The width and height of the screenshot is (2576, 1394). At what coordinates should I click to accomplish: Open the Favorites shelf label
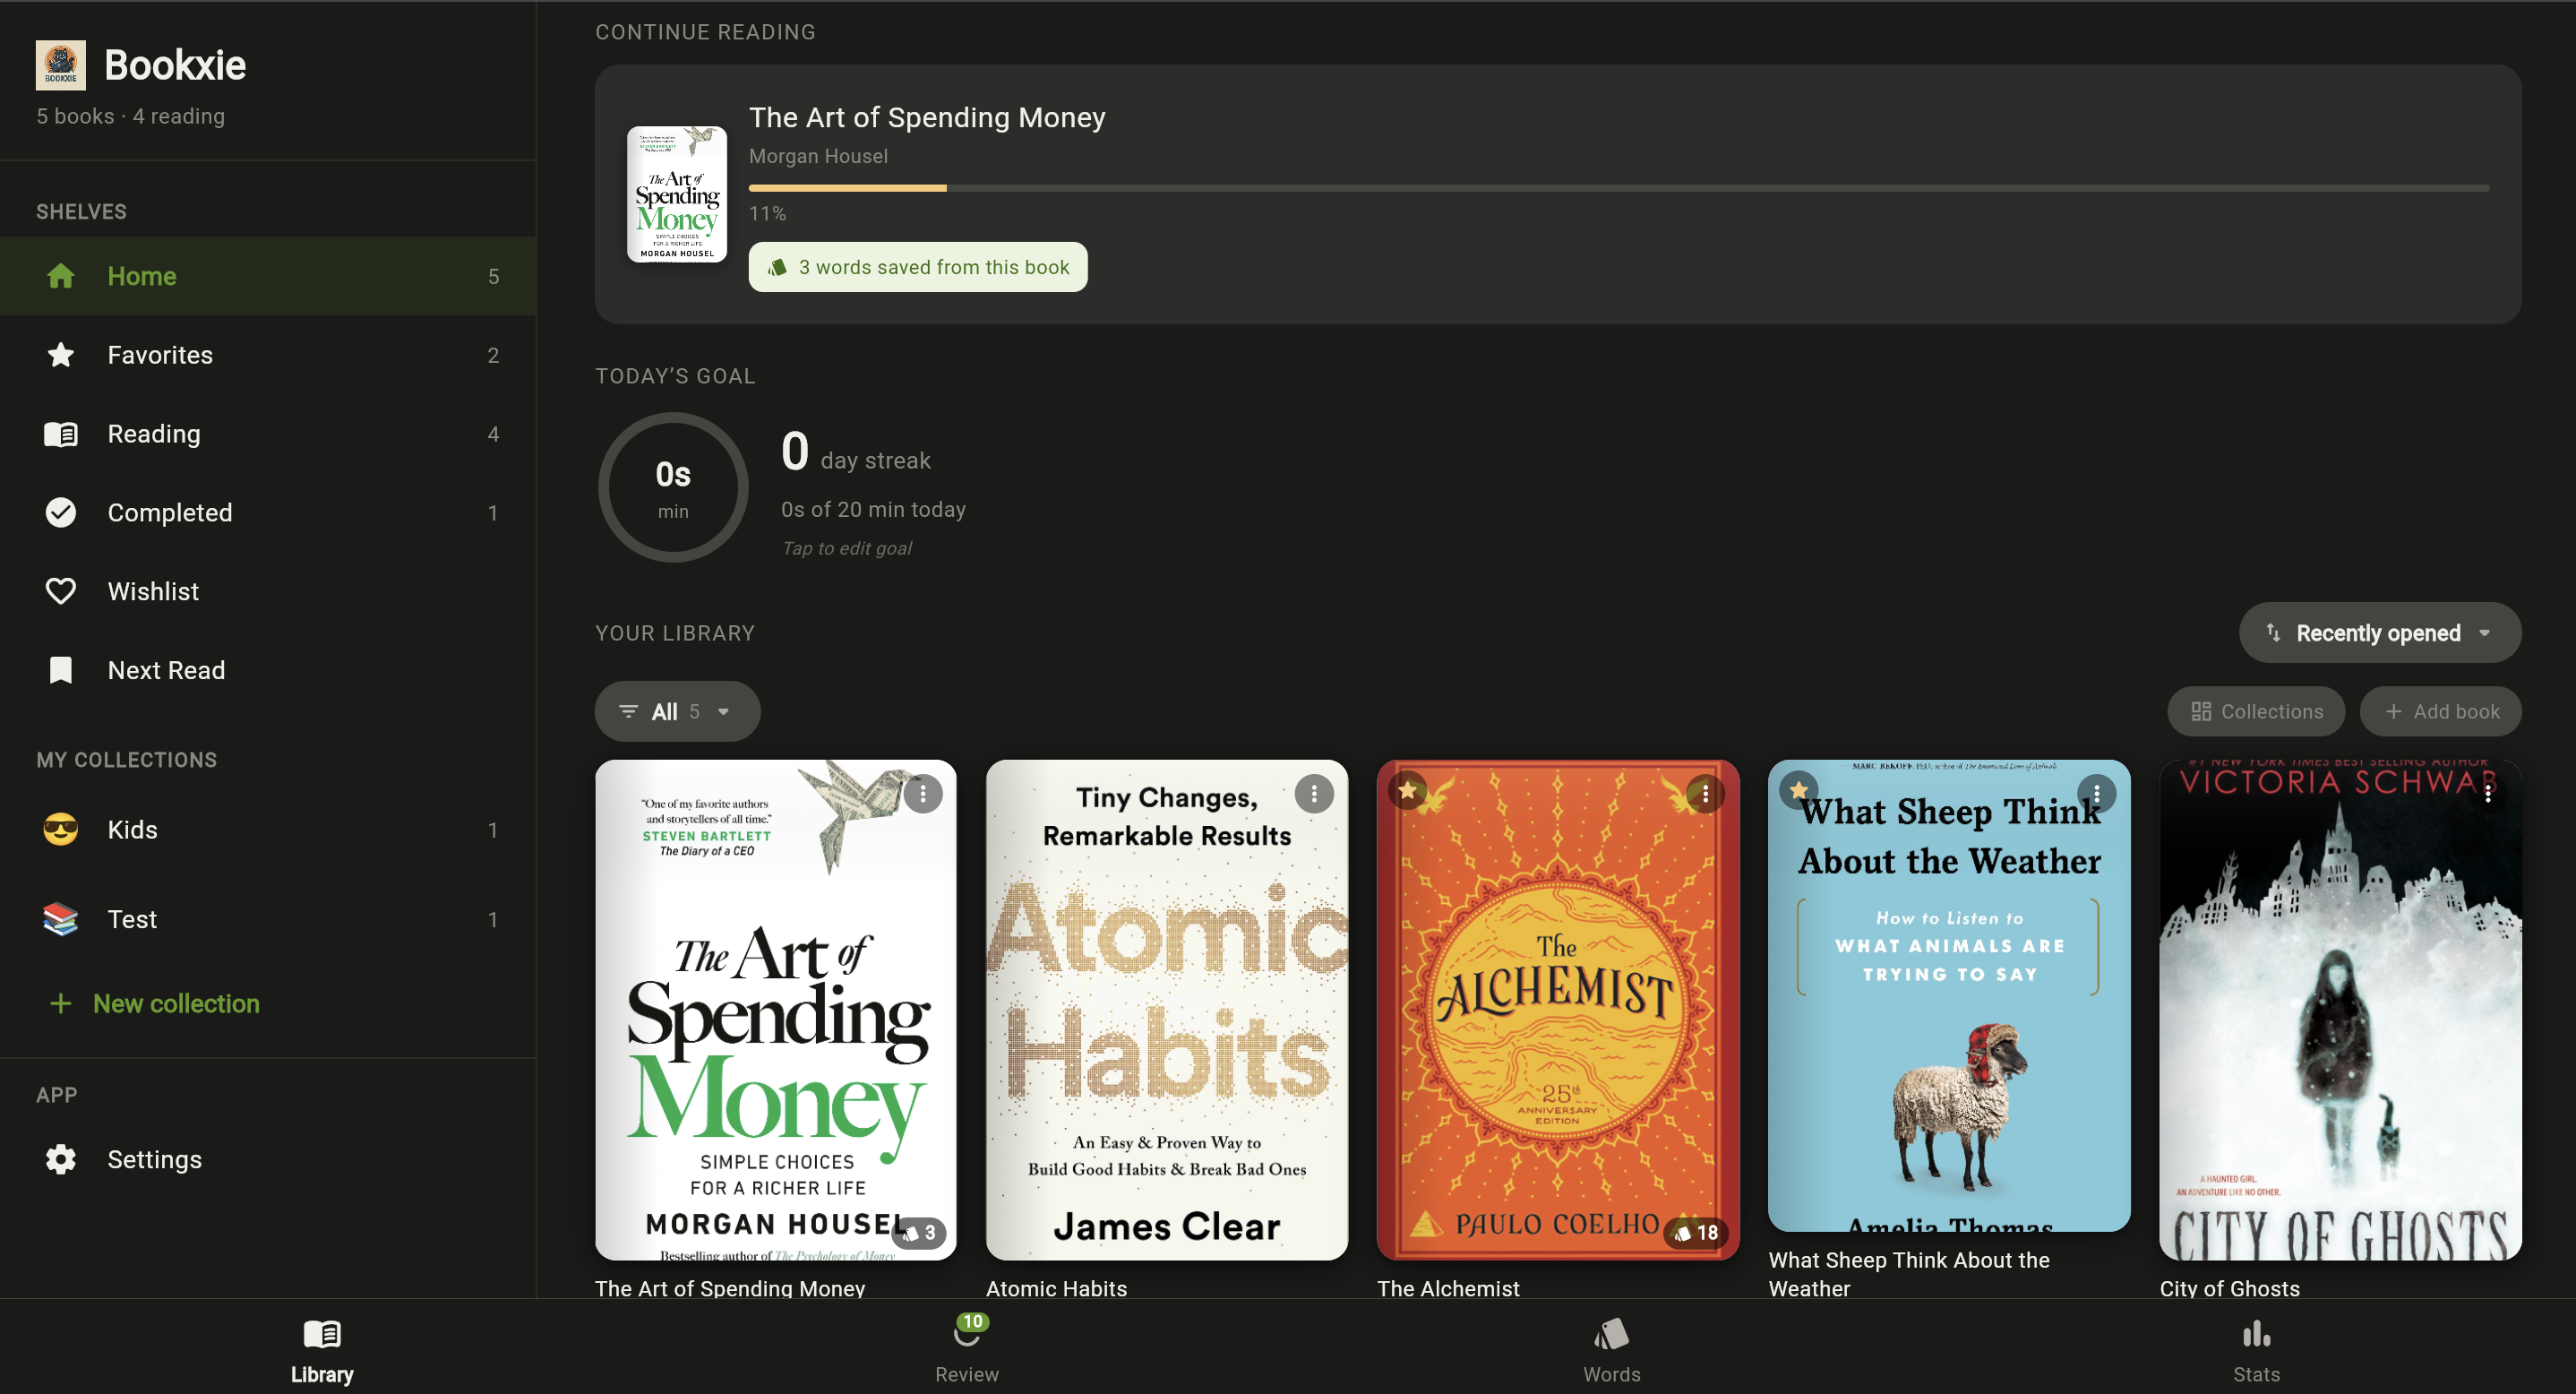(160, 355)
